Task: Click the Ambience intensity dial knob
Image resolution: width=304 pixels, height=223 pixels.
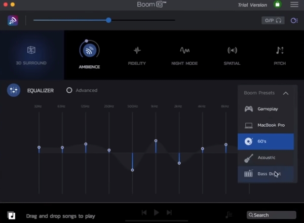Action: tap(87, 41)
